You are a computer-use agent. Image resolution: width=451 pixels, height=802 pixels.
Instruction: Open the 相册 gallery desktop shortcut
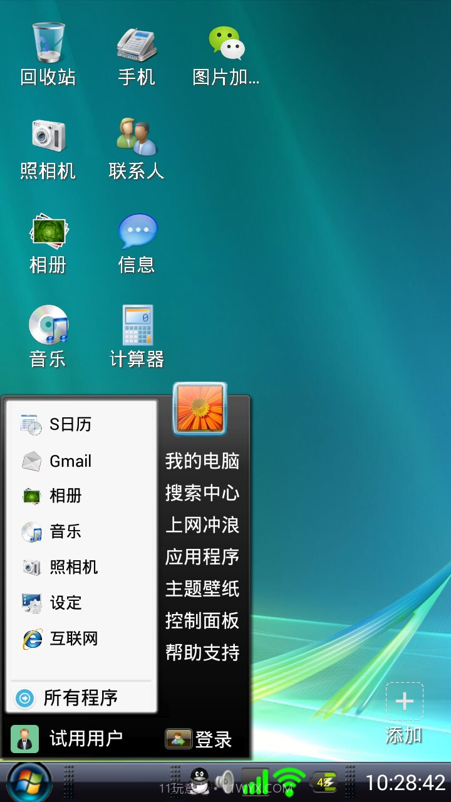[48, 243]
